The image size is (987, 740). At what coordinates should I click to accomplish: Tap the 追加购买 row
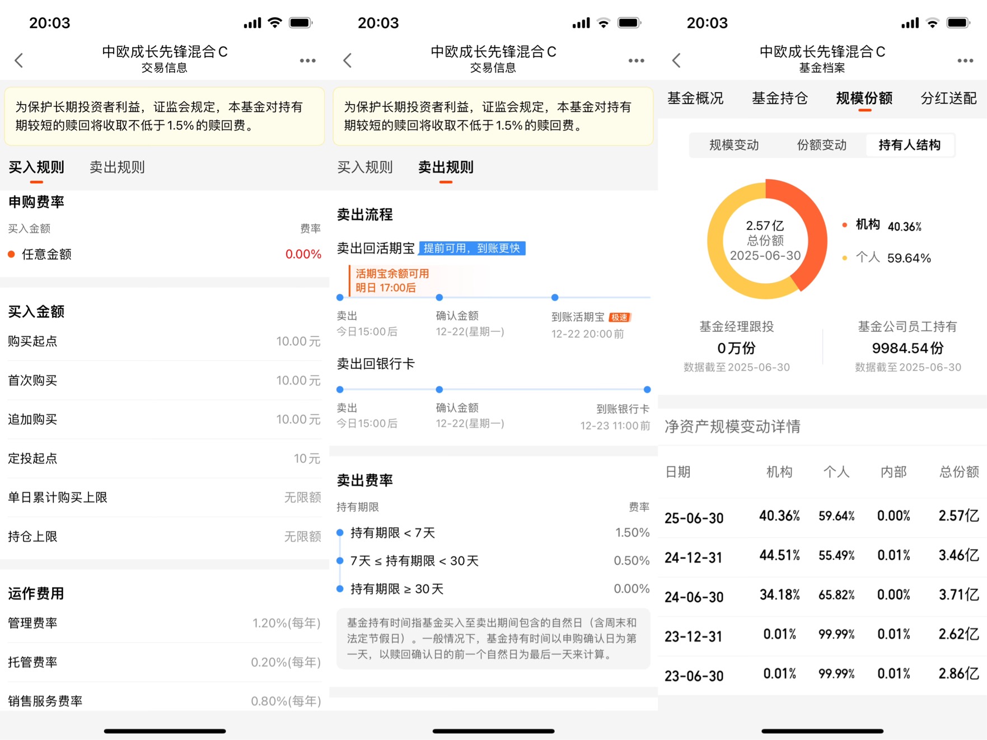(x=165, y=419)
